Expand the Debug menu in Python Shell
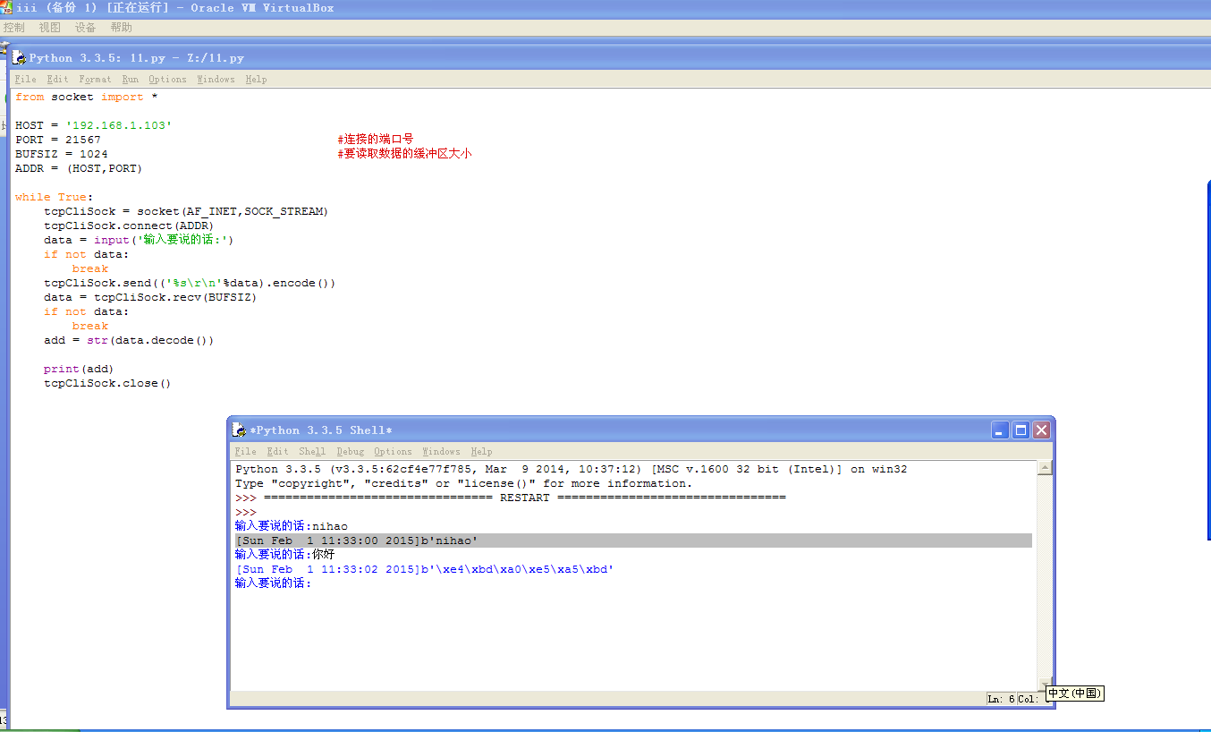Viewport: 1211px width, 732px height. [x=350, y=452]
